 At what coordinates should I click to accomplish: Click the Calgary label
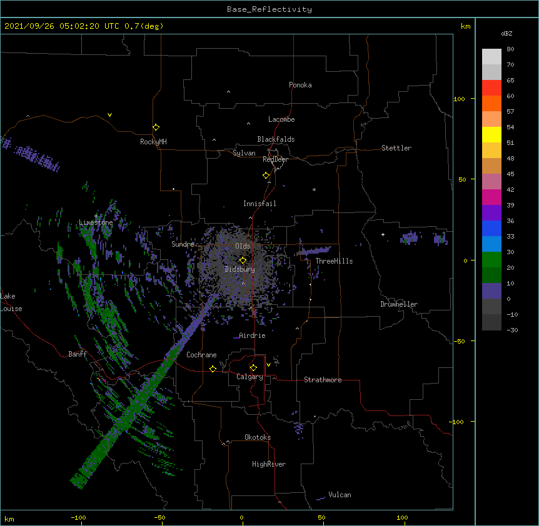(x=249, y=377)
